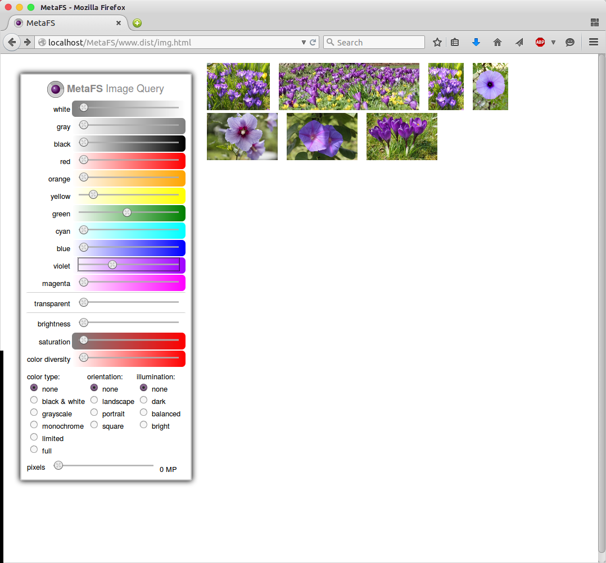The width and height of the screenshot is (606, 563).
Task: Select 'black & white' color type
Action: 34,400
